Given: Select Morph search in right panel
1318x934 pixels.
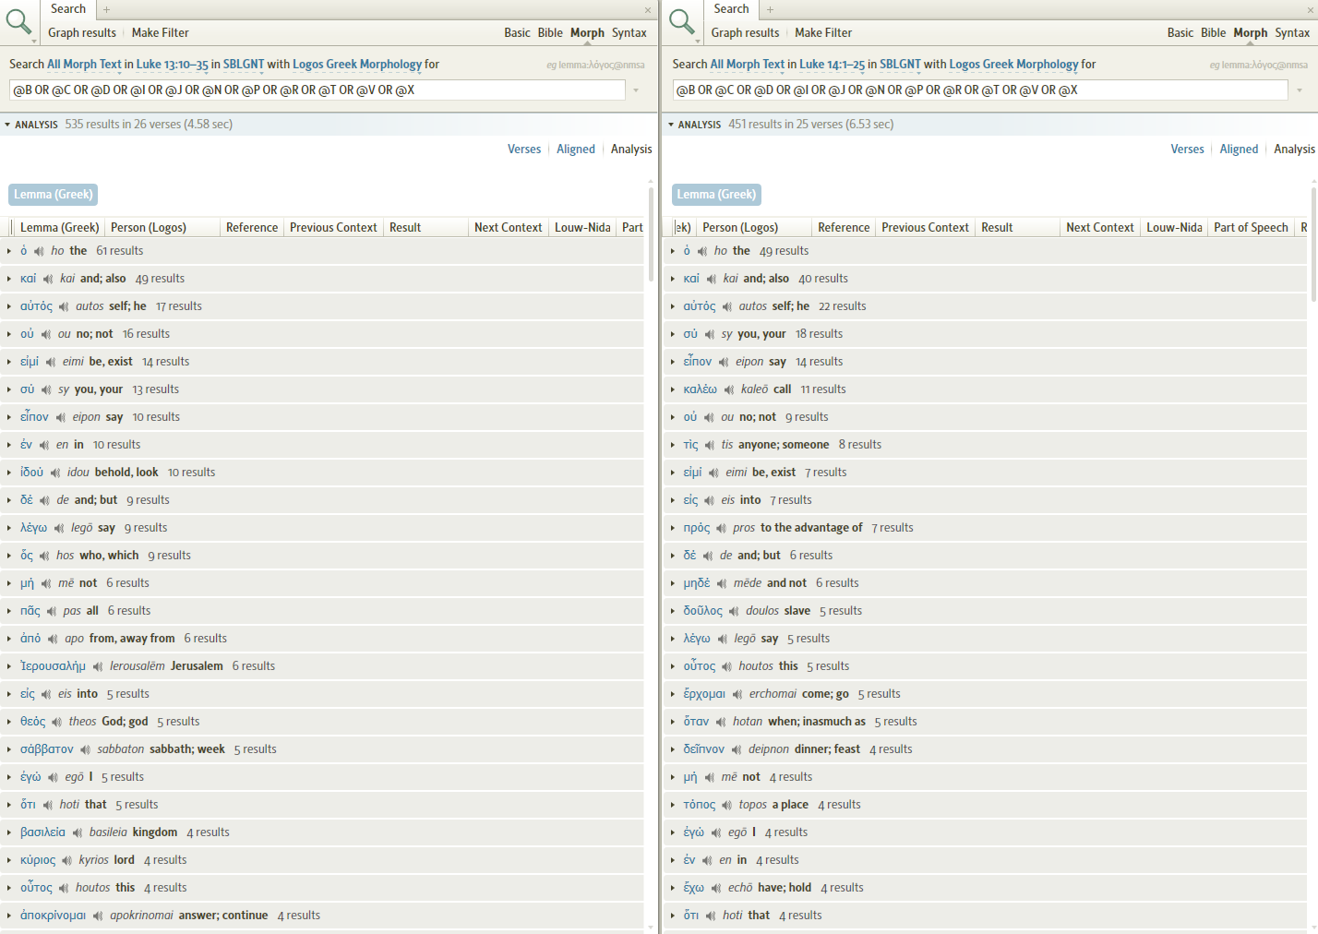Looking at the screenshot, I should tap(1251, 32).
